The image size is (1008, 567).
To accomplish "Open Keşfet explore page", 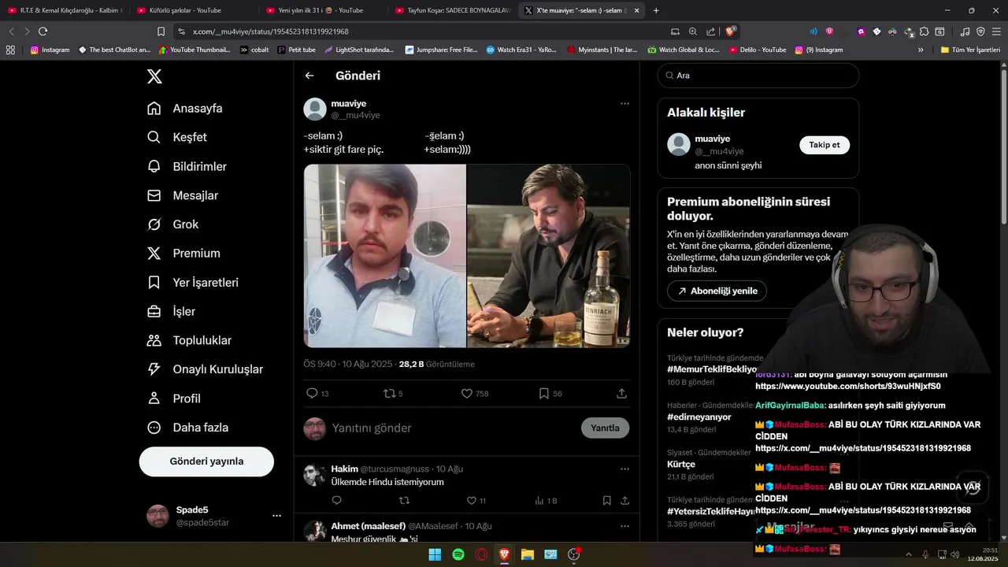I will click(176, 137).
